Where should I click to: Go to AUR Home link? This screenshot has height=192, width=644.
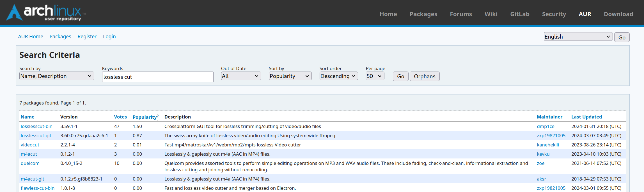pos(31,37)
